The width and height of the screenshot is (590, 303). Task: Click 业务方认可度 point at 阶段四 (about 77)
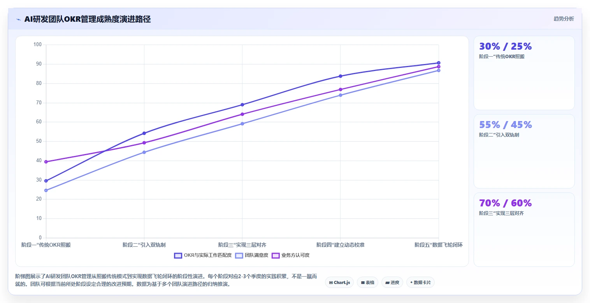tap(340, 90)
